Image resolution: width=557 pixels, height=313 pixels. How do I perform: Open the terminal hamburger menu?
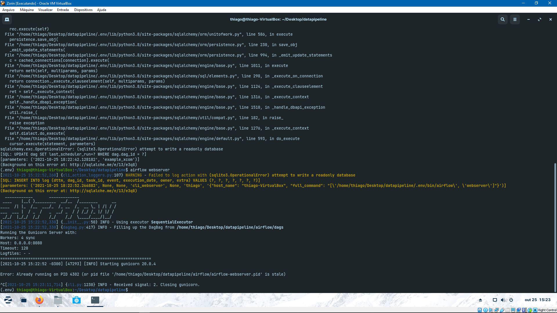515,19
